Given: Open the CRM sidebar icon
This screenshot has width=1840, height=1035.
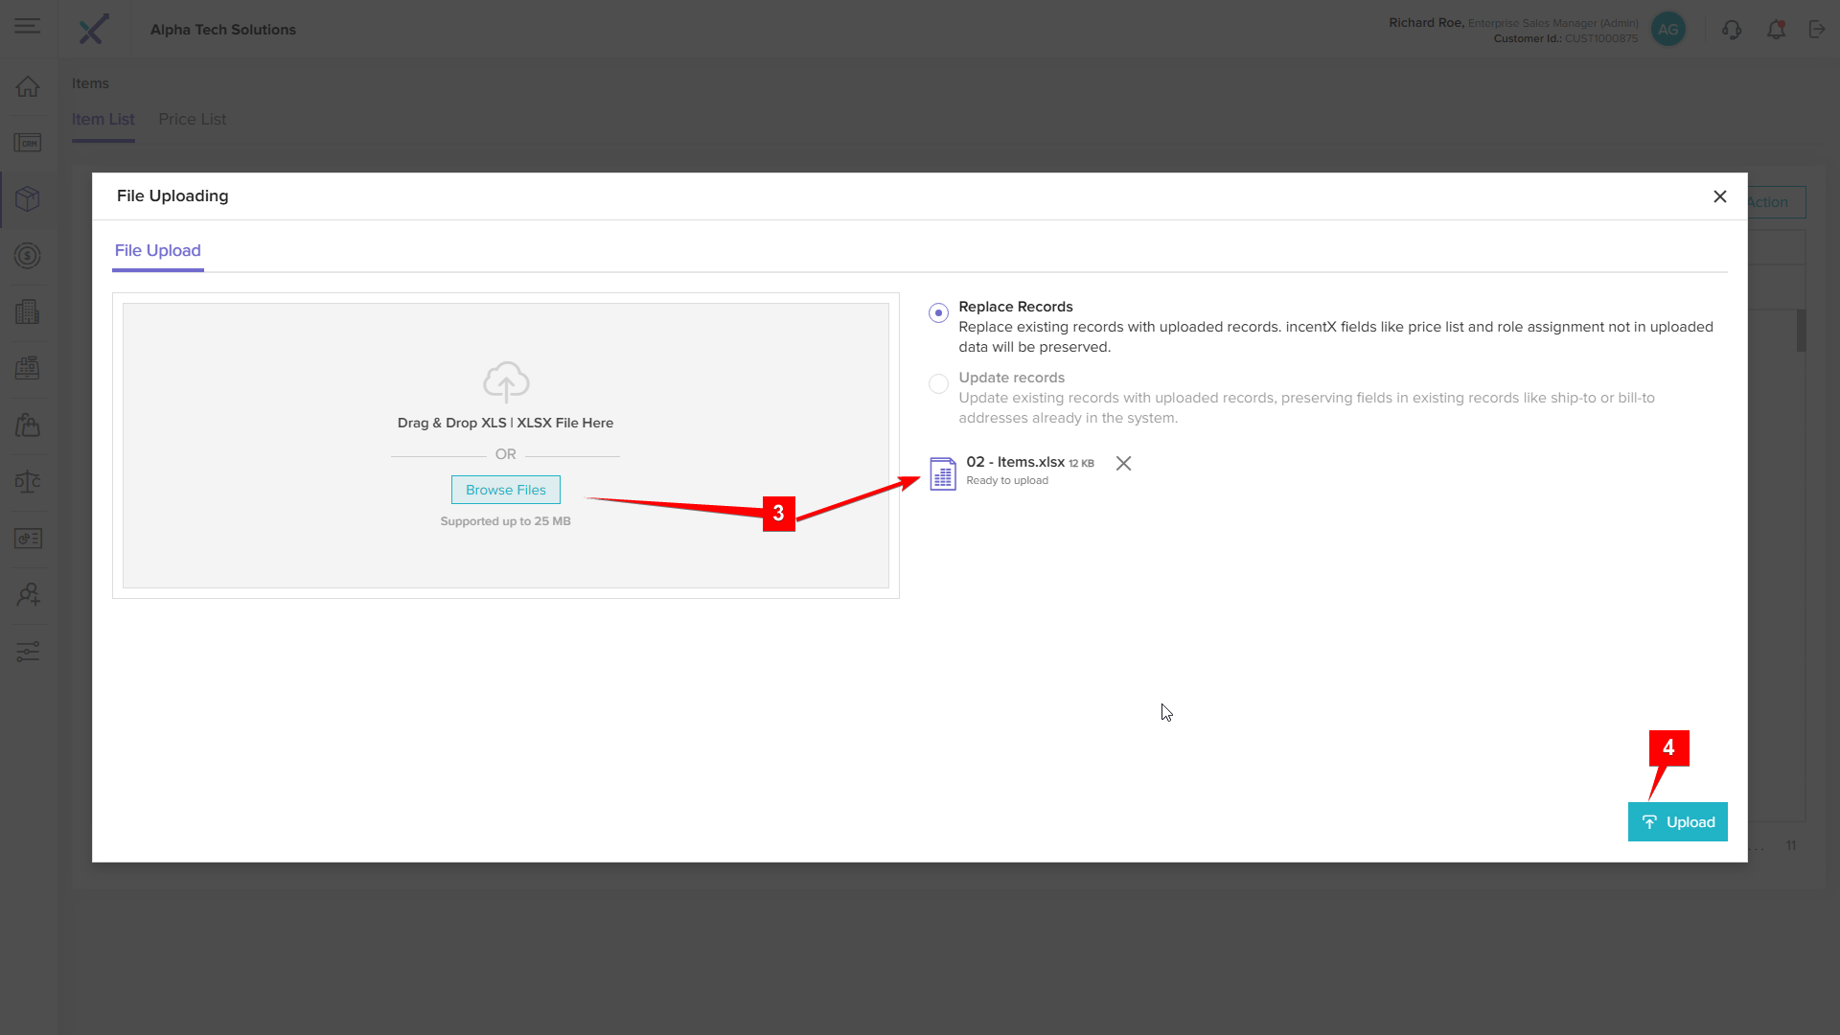Looking at the screenshot, I should [x=28, y=143].
